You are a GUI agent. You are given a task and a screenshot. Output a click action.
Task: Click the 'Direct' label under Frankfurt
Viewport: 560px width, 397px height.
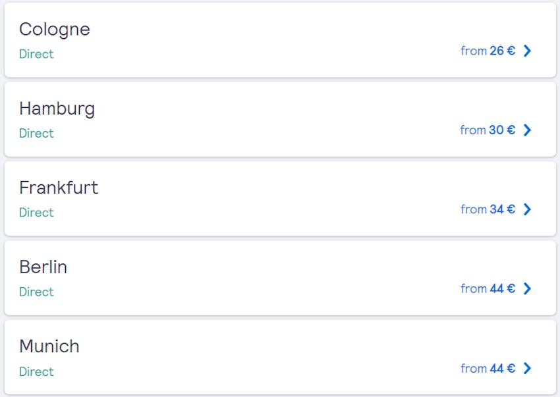(x=36, y=213)
